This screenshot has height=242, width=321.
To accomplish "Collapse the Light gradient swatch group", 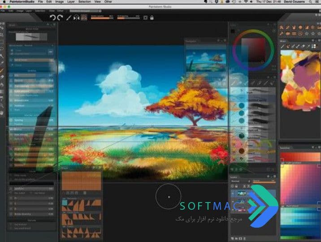I will click(283, 163).
